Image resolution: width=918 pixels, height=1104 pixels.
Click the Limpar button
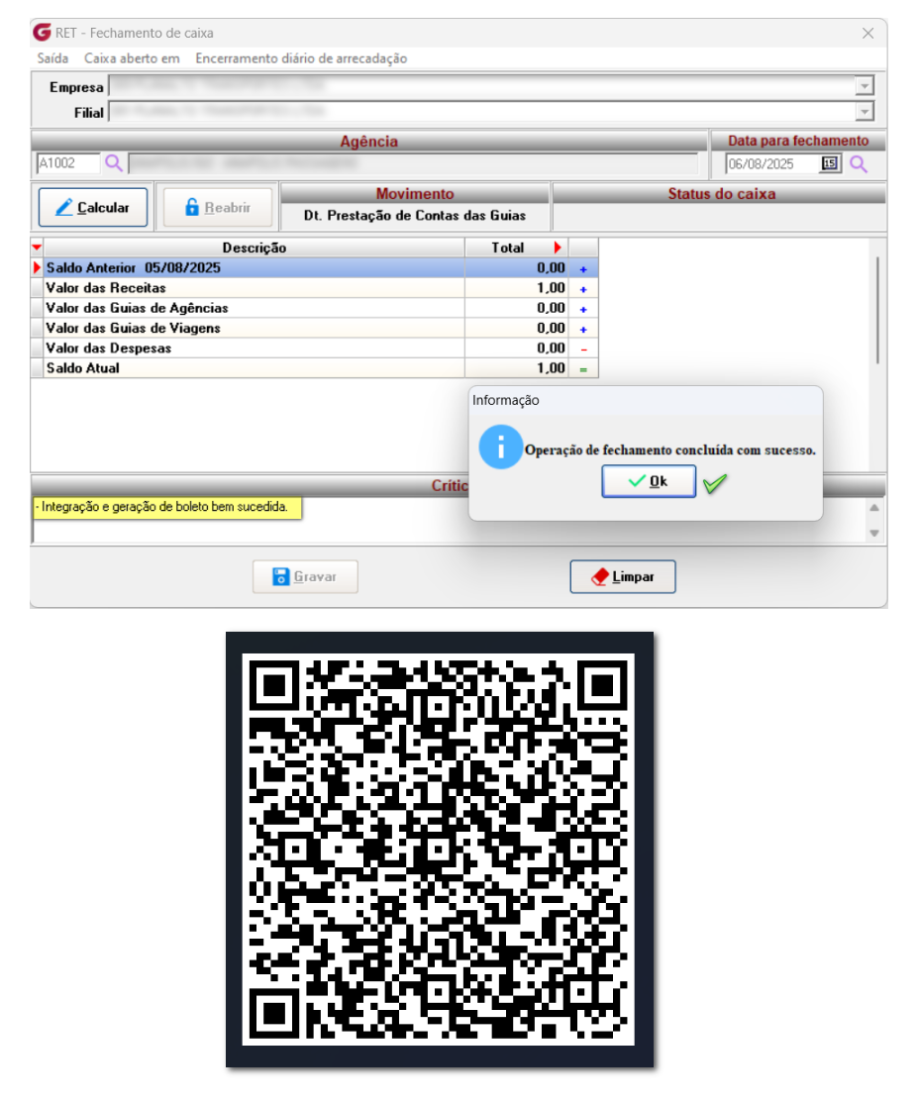622,576
